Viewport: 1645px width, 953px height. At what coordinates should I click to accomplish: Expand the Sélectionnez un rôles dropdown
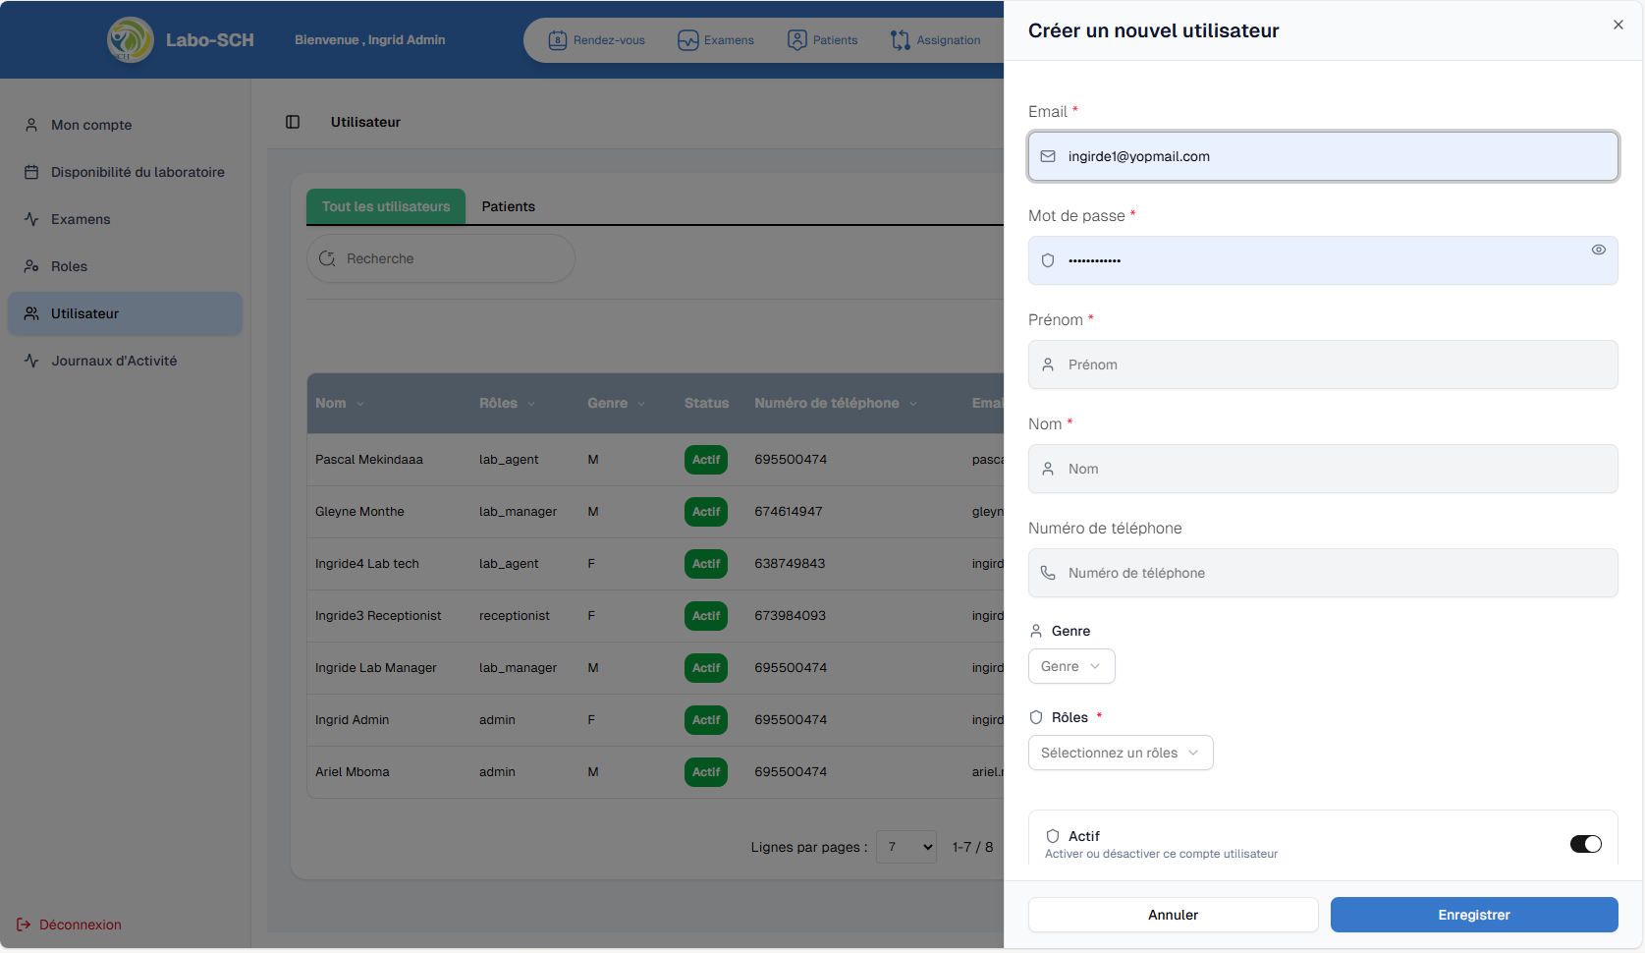1120,753
